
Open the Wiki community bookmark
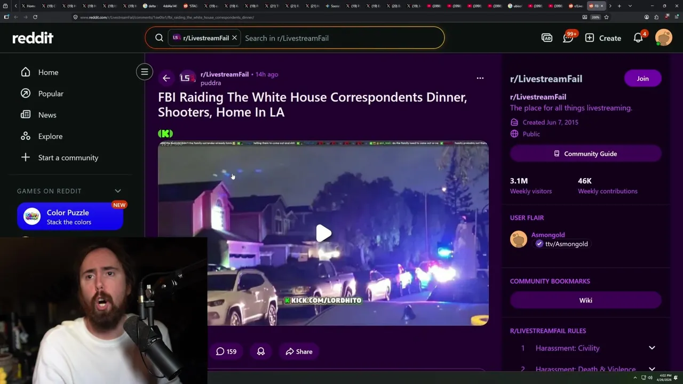click(585, 300)
